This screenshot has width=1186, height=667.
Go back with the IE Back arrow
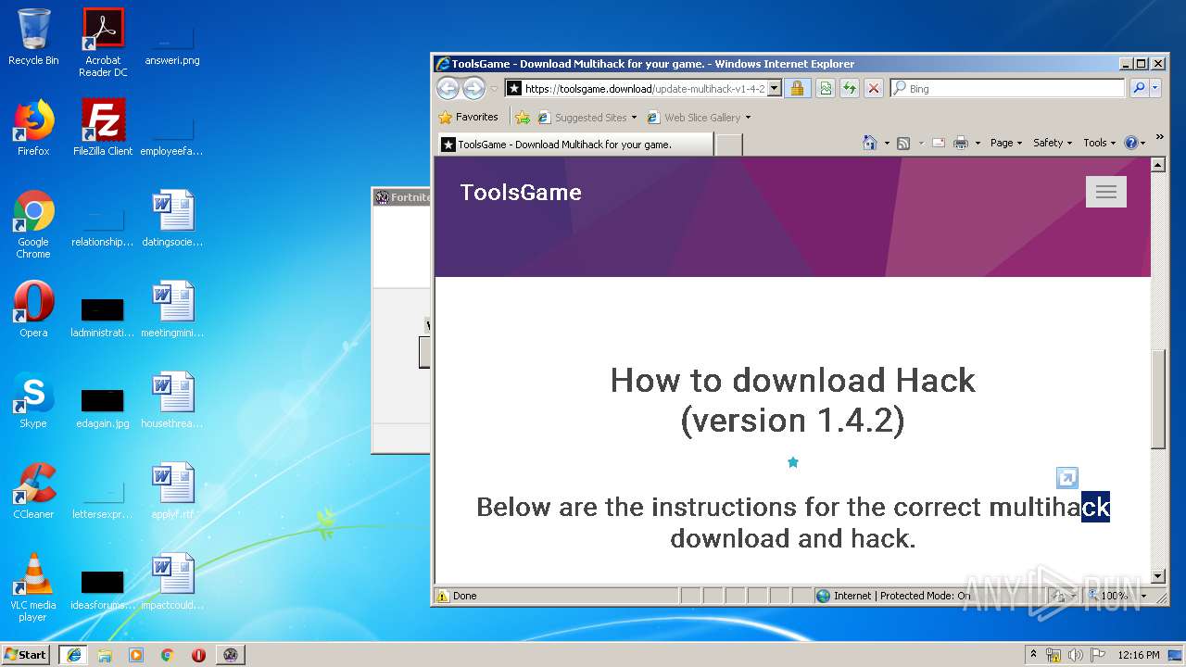tap(448, 88)
